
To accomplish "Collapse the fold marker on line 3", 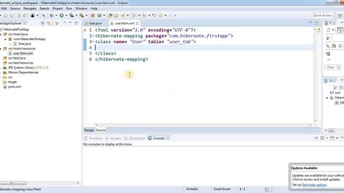I will (93, 42).
